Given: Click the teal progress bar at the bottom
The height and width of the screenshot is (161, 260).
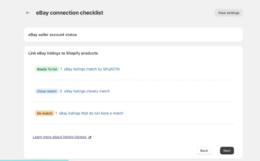Looking at the screenshot, I should [34, 160].
